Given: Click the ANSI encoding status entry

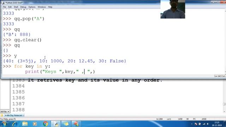Looking at the screenshot, I should 204,119.
